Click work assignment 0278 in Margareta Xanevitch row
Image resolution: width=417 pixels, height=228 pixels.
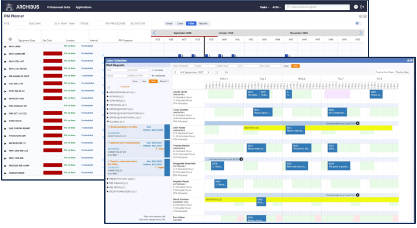[x=217, y=166]
